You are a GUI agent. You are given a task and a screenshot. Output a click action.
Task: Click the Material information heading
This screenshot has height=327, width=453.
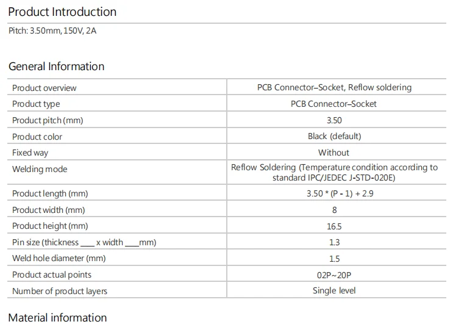[x=57, y=318]
